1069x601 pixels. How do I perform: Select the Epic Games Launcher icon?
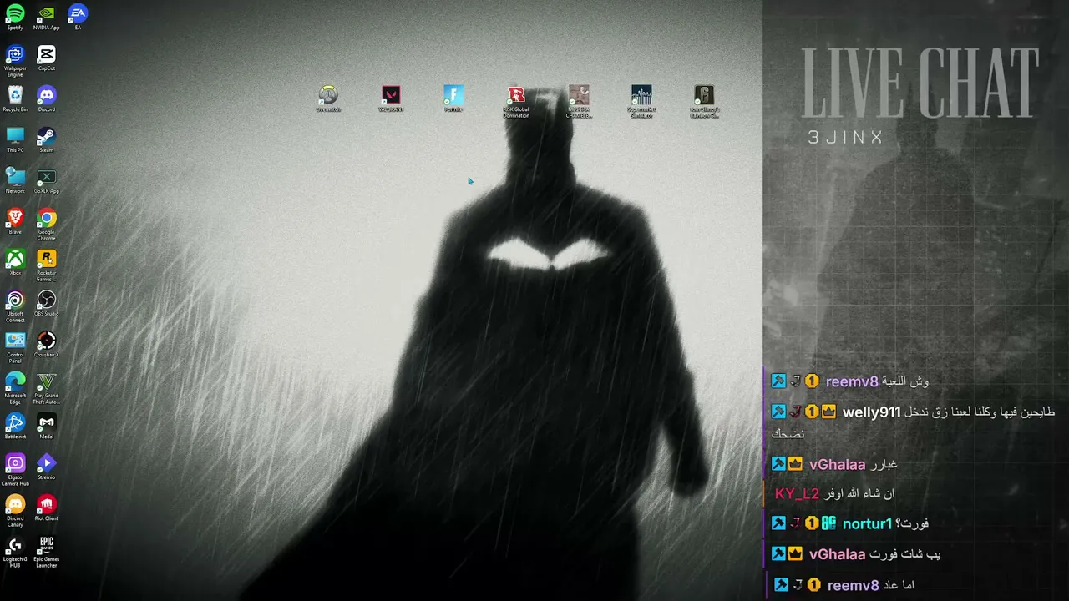[x=47, y=553]
